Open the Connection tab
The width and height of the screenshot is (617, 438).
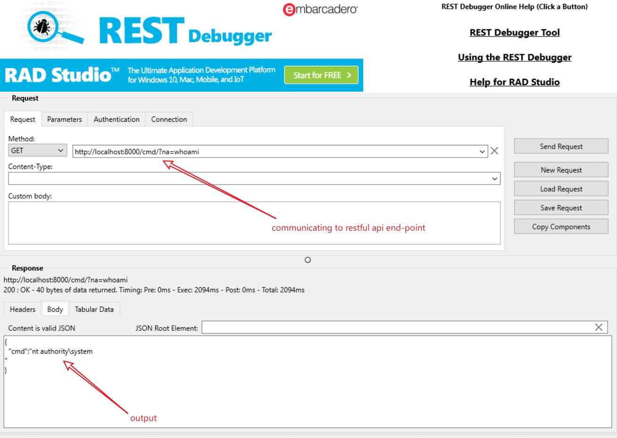point(169,119)
